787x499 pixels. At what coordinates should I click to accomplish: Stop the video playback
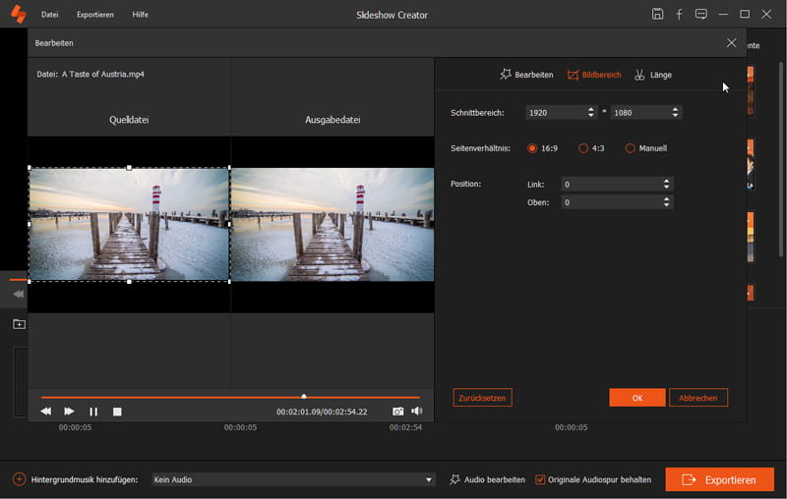point(117,412)
